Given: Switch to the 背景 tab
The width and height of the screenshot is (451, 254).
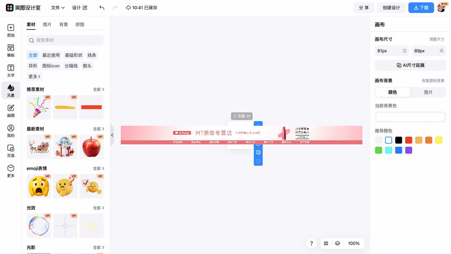Looking at the screenshot, I should [63, 24].
